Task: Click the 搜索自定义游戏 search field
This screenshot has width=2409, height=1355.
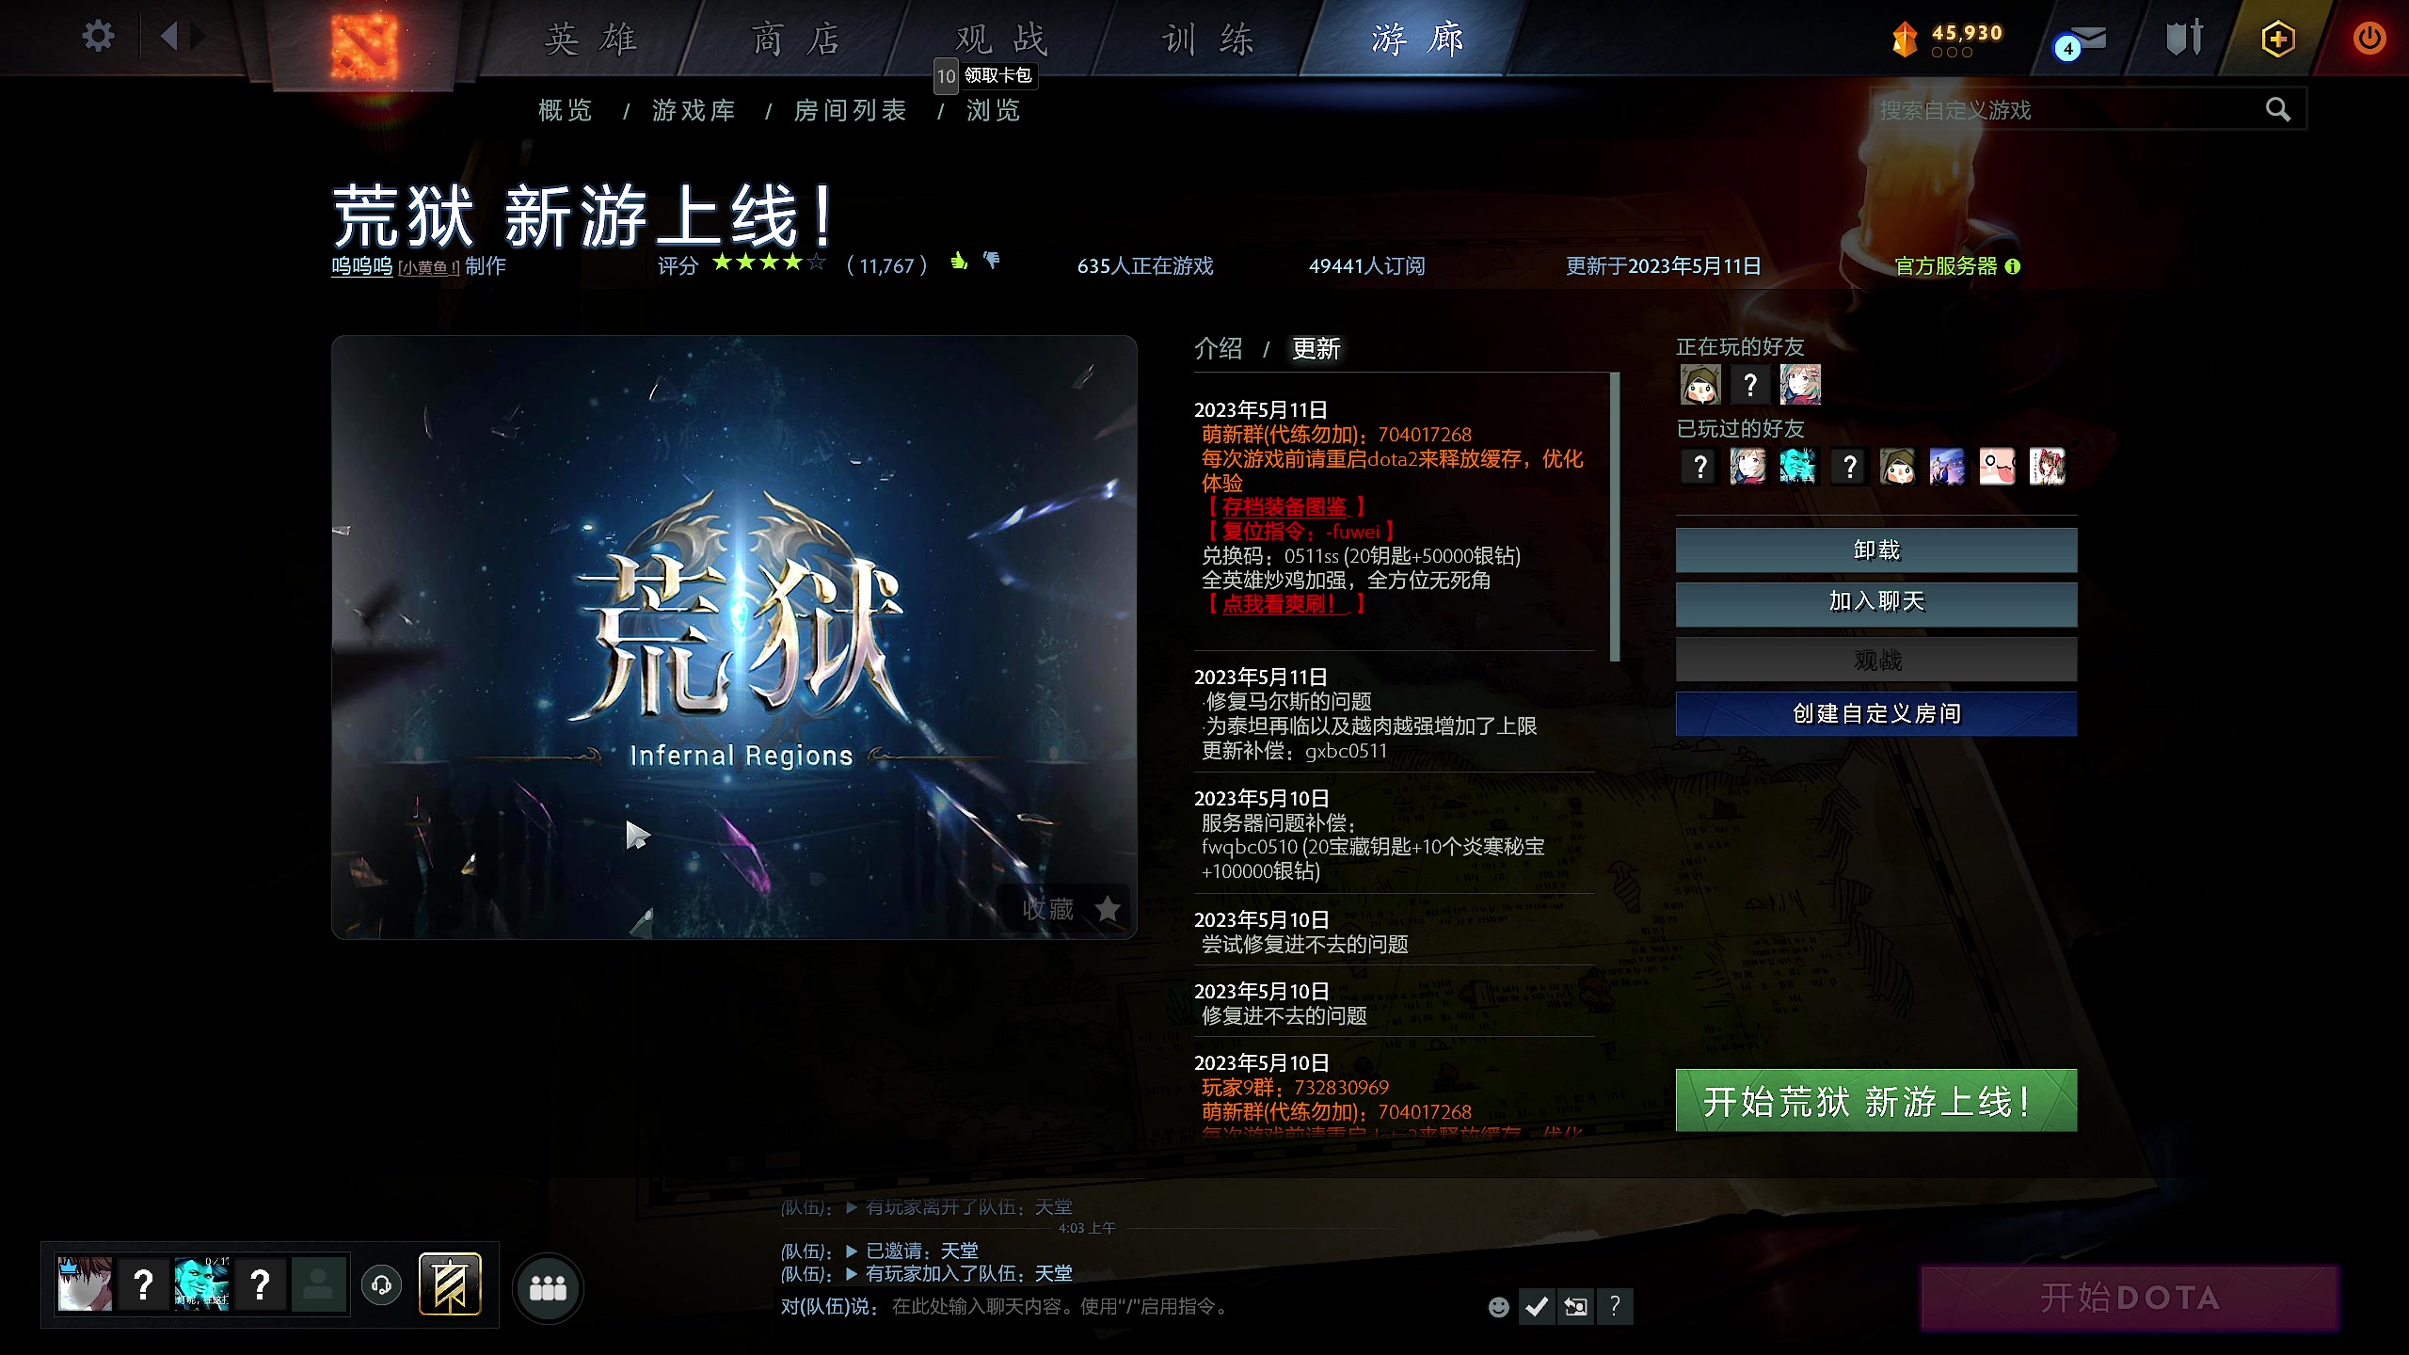Action: coord(2087,109)
